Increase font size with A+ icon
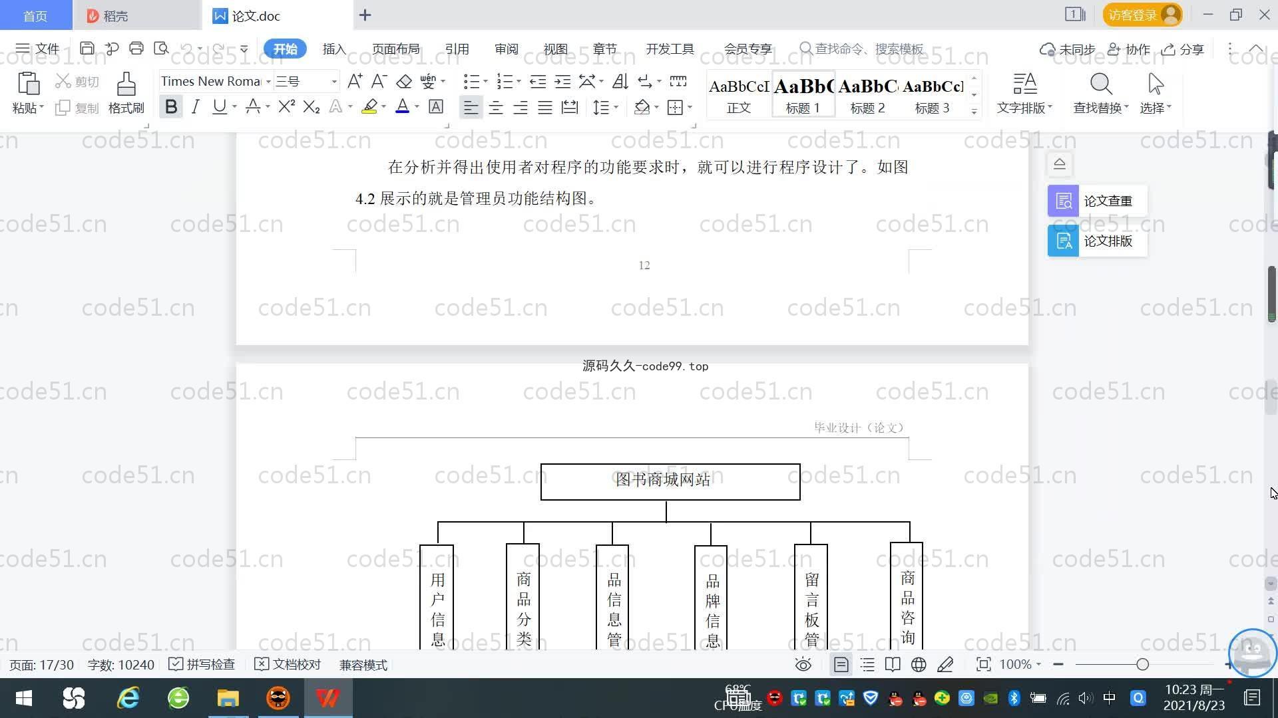 tap(355, 81)
